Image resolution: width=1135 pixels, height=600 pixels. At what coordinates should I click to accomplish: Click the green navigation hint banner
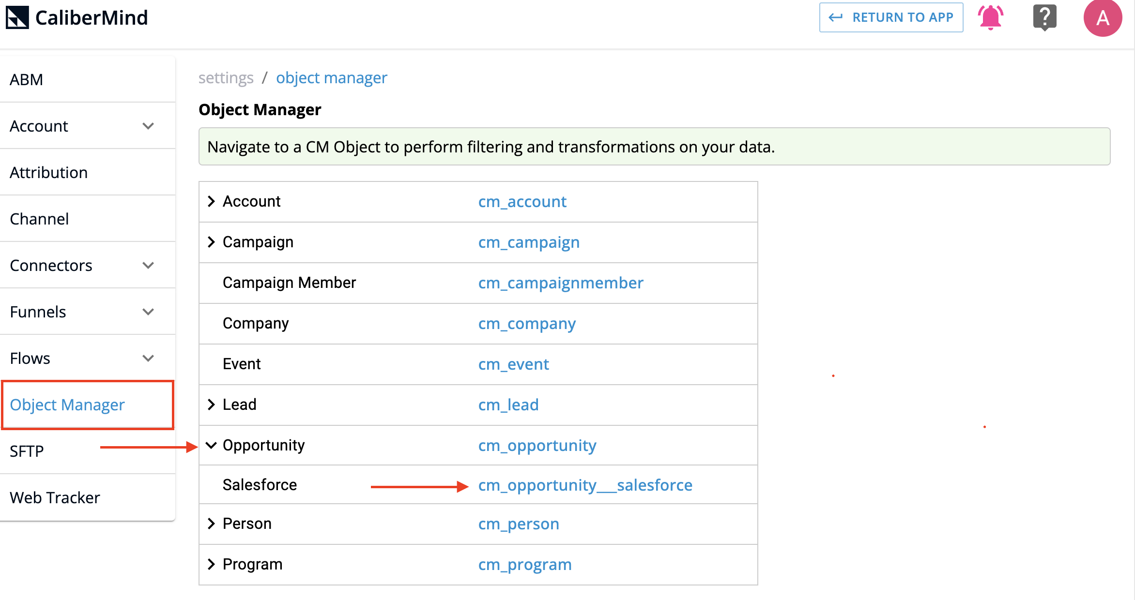coord(654,147)
